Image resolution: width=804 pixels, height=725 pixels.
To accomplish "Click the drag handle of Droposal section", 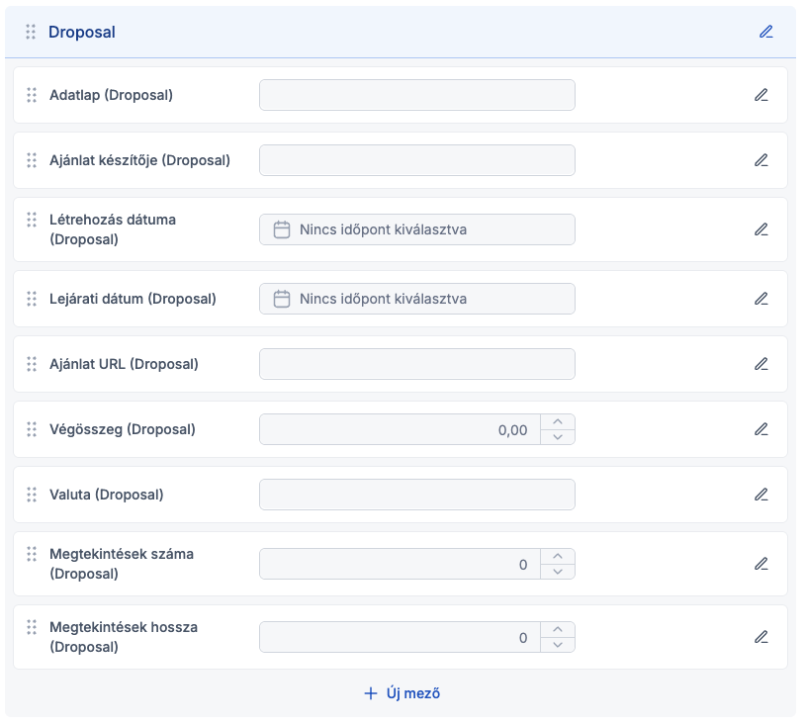I will pos(31,32).
